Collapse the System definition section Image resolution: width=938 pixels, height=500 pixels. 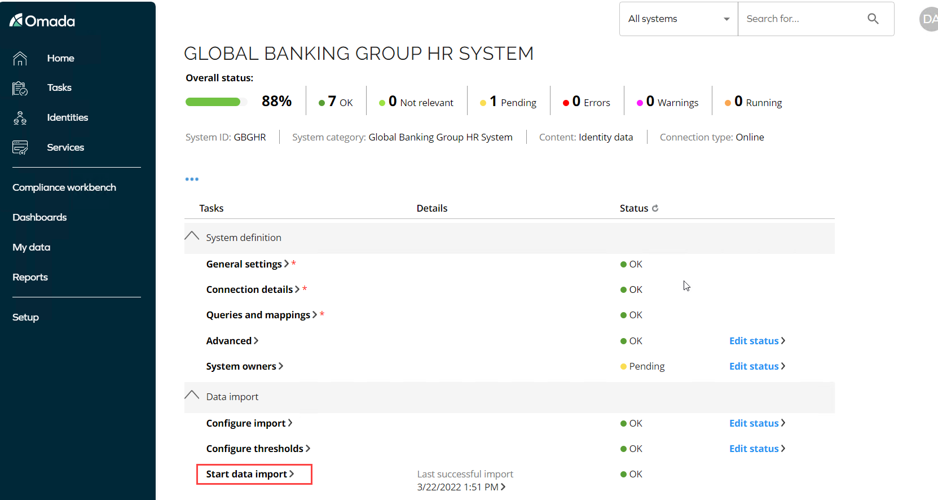point(192,236)
